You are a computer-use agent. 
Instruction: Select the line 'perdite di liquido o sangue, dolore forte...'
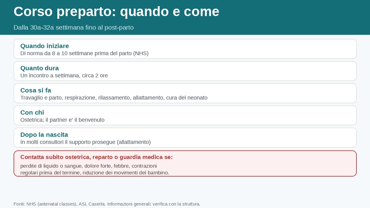(x=88, y=166)
